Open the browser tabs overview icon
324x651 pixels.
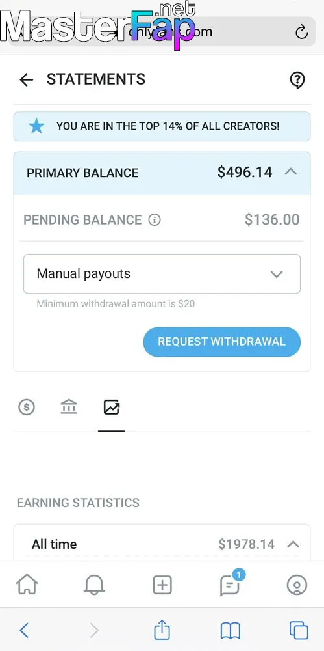[x=299, y=630]
